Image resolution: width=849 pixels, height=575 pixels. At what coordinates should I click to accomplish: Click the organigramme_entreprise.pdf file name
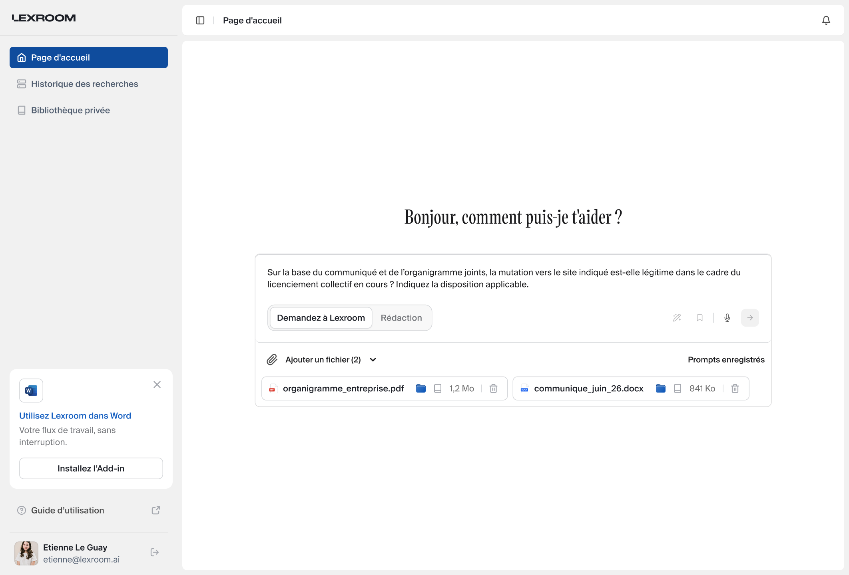[x=343, y=389]
